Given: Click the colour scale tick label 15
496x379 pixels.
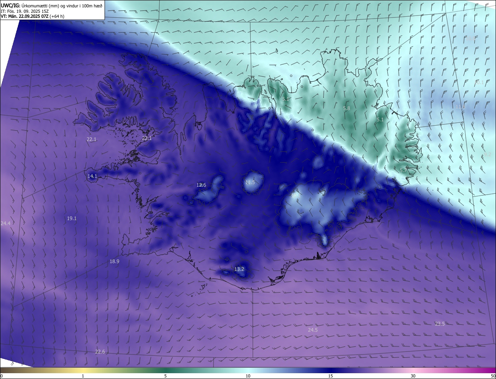Looking at the screenshot, I should pos(331,376).
